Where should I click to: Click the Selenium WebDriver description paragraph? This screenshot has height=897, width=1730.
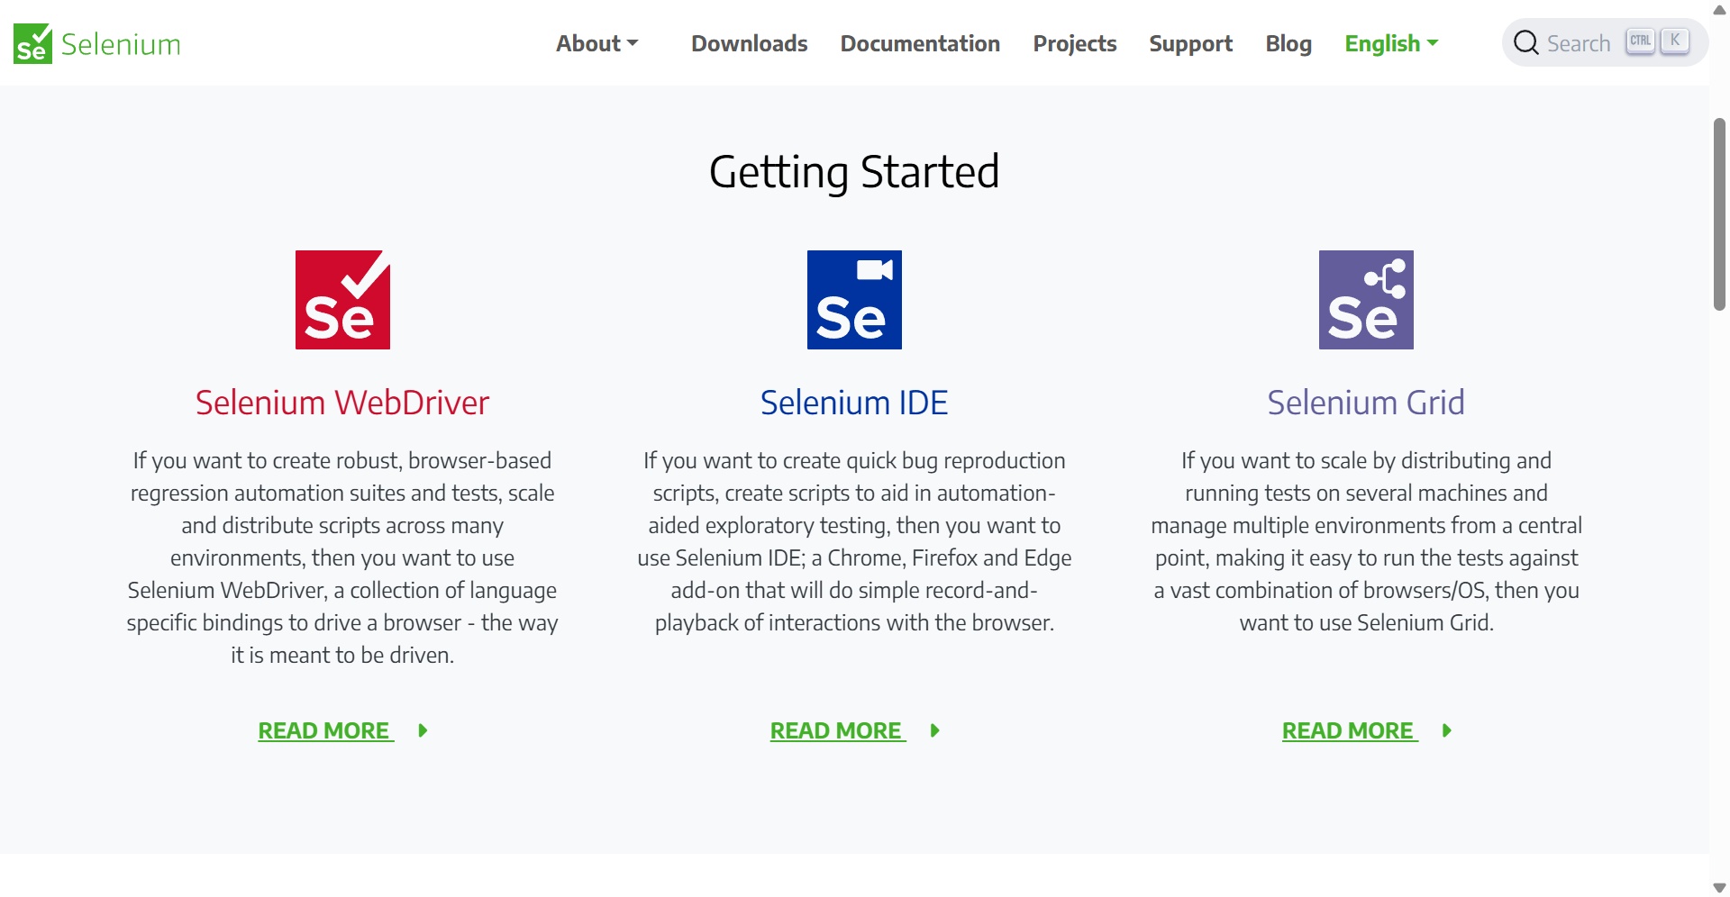pos(342,557)
